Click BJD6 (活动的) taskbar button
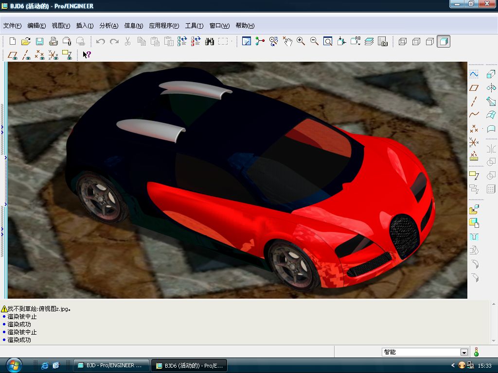Image resolution: width=498 pixels, height=373 pixels. pos(189,366)
